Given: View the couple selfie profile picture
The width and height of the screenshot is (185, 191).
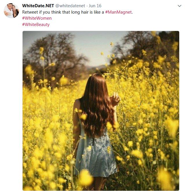Looking at the screenshot, I should (x=11, y=11).
